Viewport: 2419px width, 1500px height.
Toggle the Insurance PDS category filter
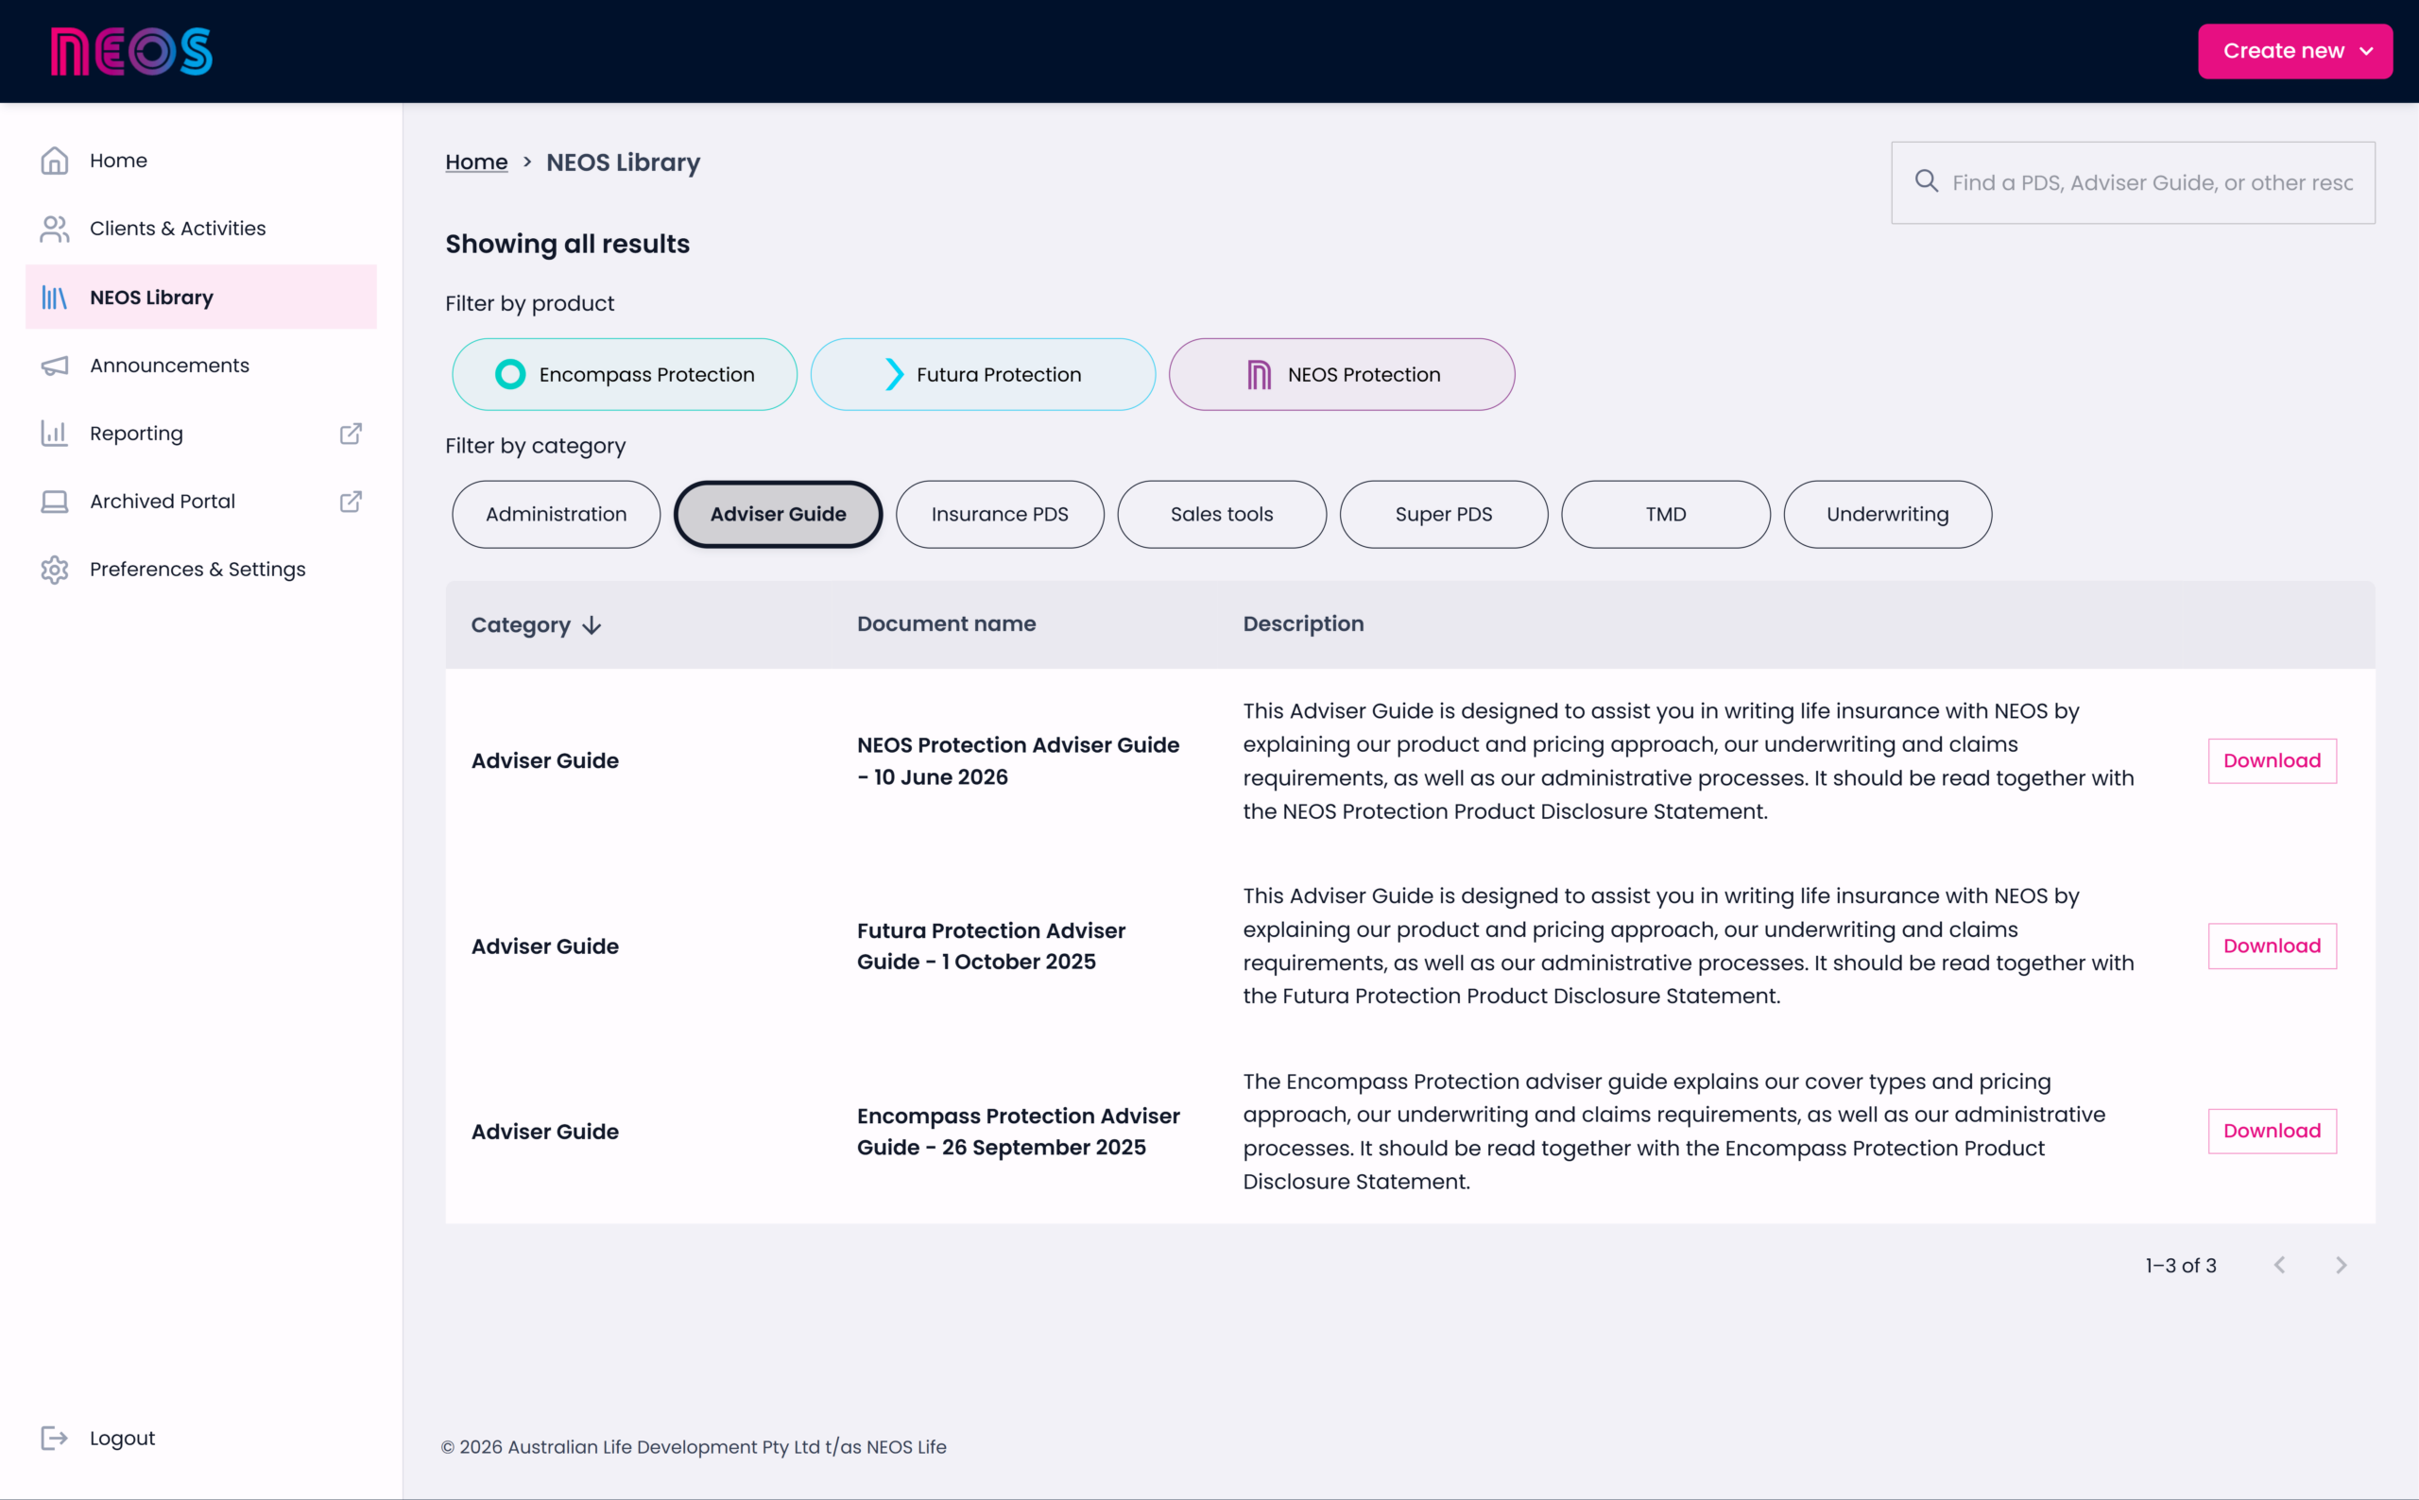tap(999, 514)
